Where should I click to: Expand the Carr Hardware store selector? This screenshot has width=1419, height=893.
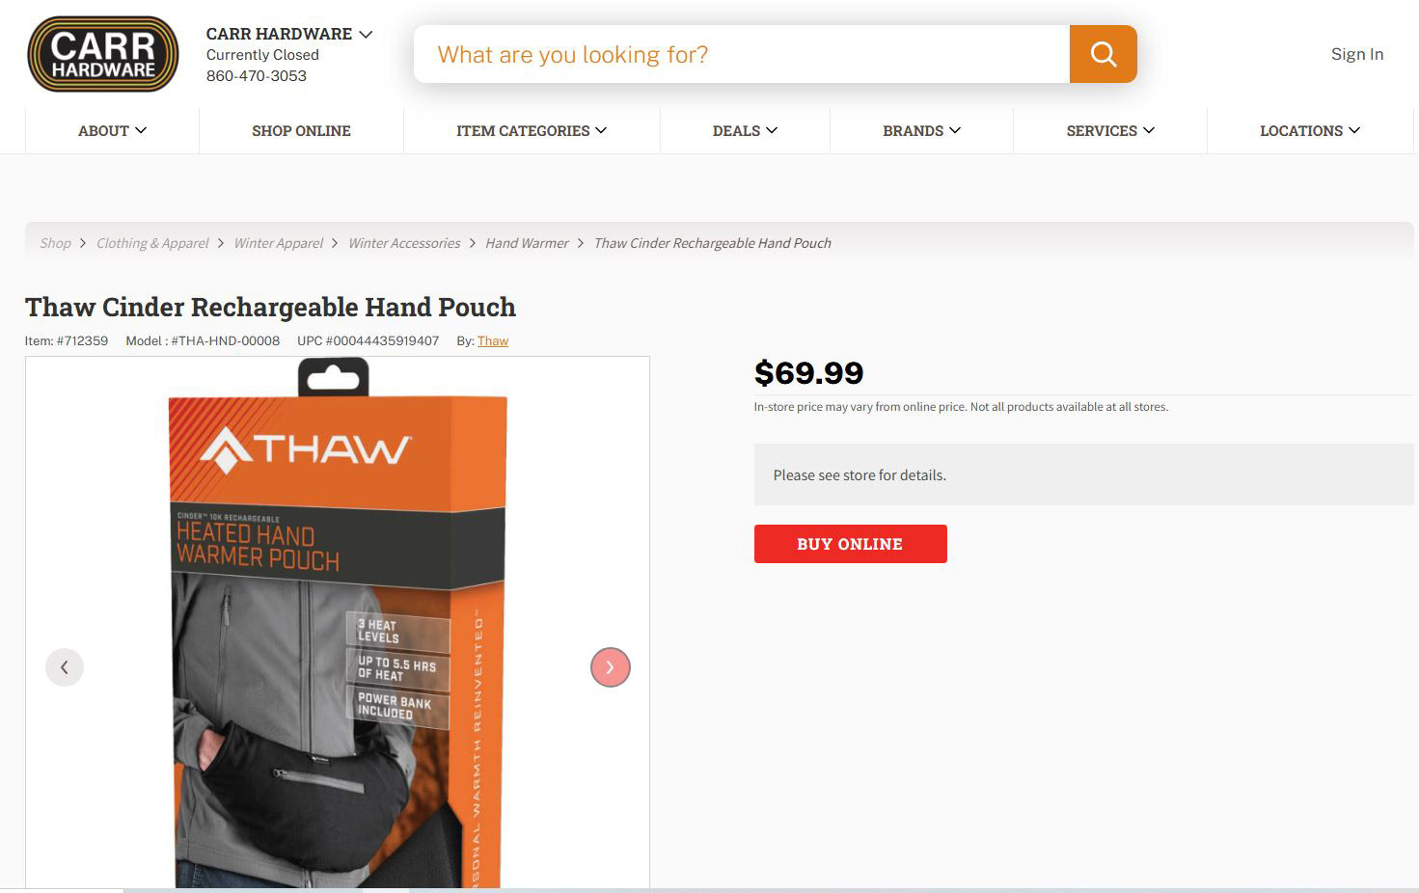(x=289, y=34)
